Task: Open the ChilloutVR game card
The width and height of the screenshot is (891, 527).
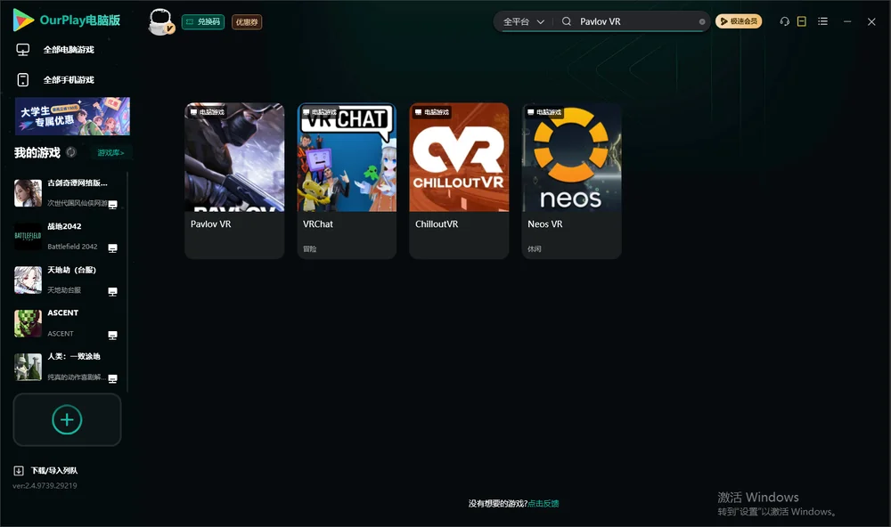Action: (x=459, y=181)
